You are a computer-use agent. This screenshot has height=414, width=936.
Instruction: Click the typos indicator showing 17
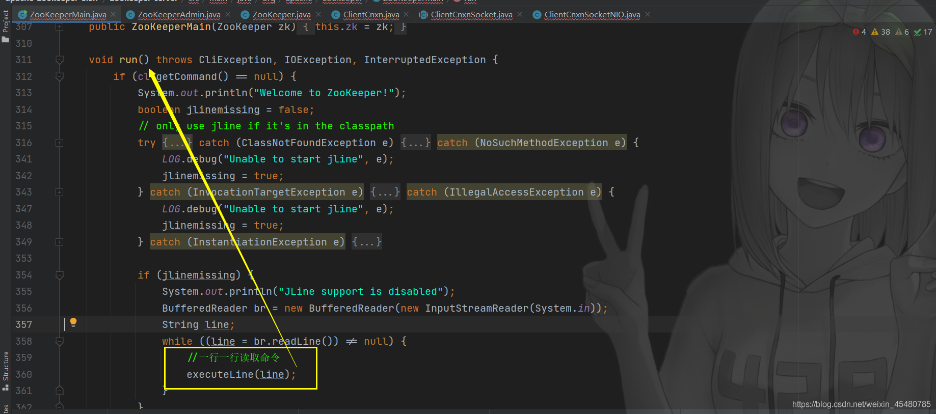923,32
